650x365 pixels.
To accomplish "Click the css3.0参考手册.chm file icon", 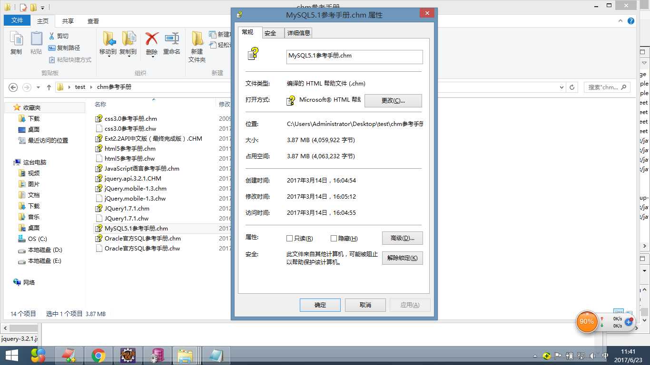I will pos(99,118).
